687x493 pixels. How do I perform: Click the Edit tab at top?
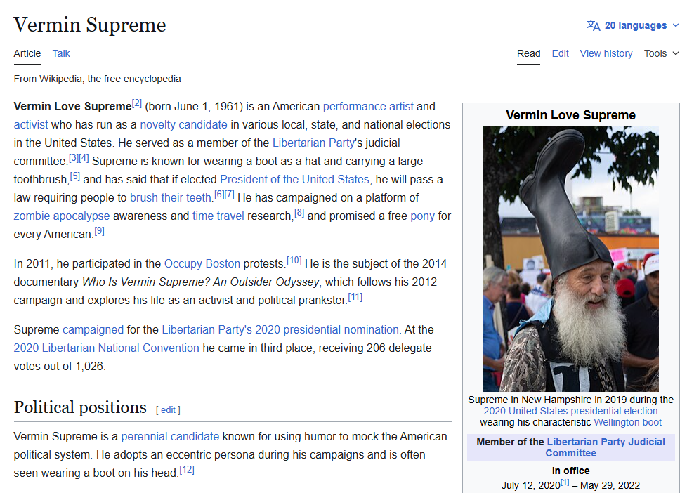click(560, 53)
